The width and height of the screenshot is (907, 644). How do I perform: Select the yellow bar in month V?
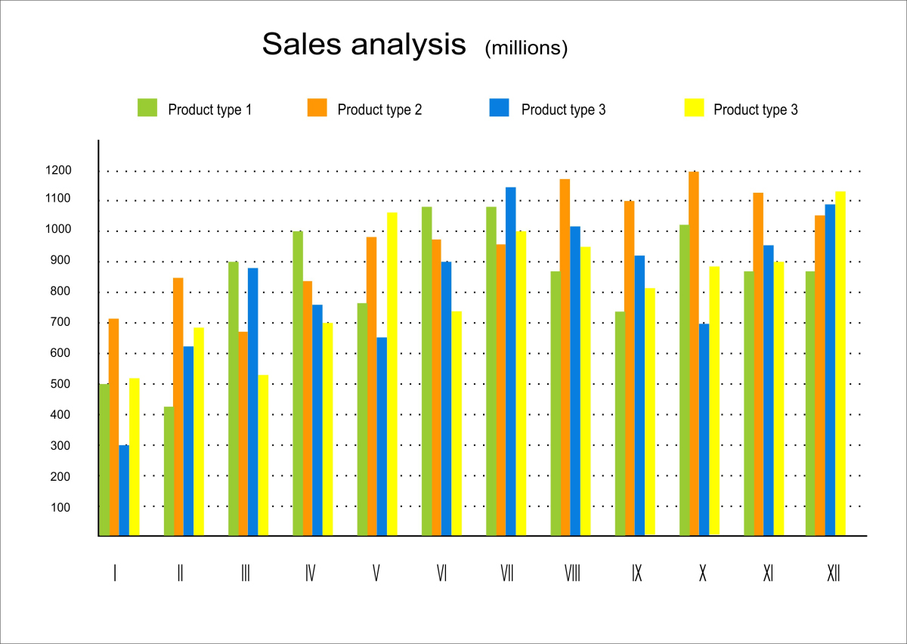(392, 374)
